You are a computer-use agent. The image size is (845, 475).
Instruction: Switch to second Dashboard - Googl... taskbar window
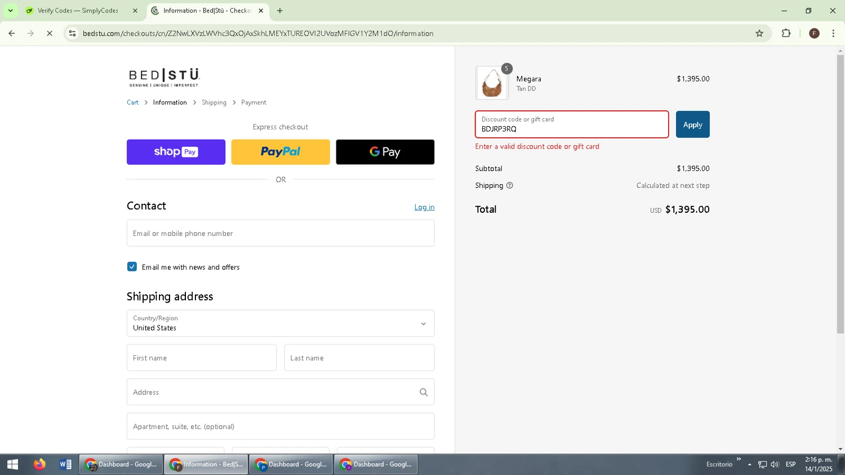coord(291,464)
